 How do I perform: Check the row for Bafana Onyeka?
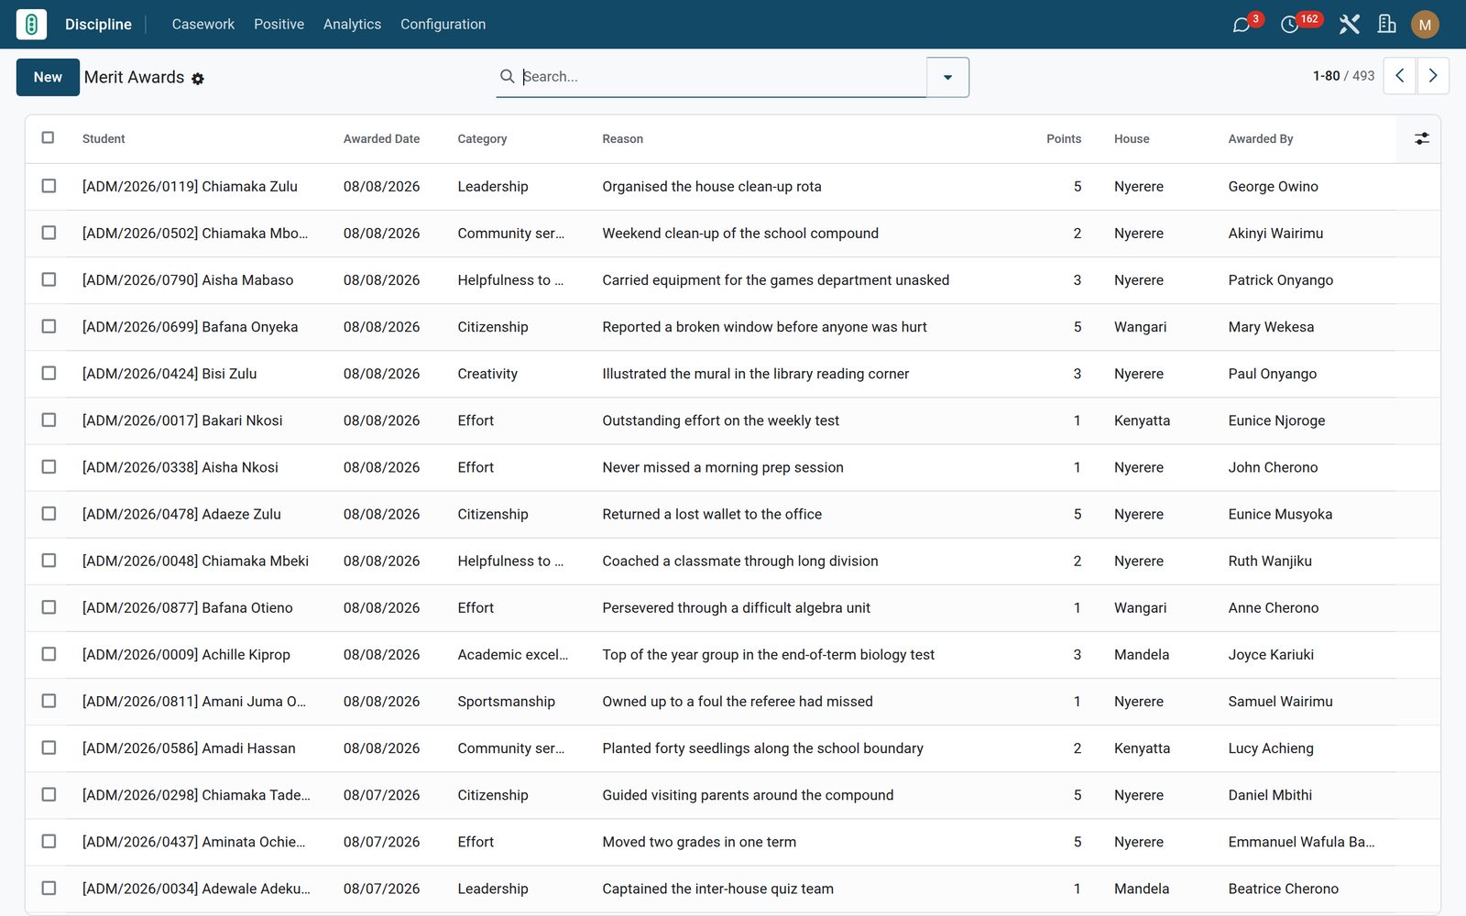(x=49, y=326)
